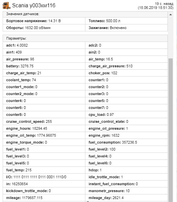Image resolution: width=177 pixels, height=202 pixels.
Task: Select the Scania у003км116 vehicle title
Action: coord(34,5)
